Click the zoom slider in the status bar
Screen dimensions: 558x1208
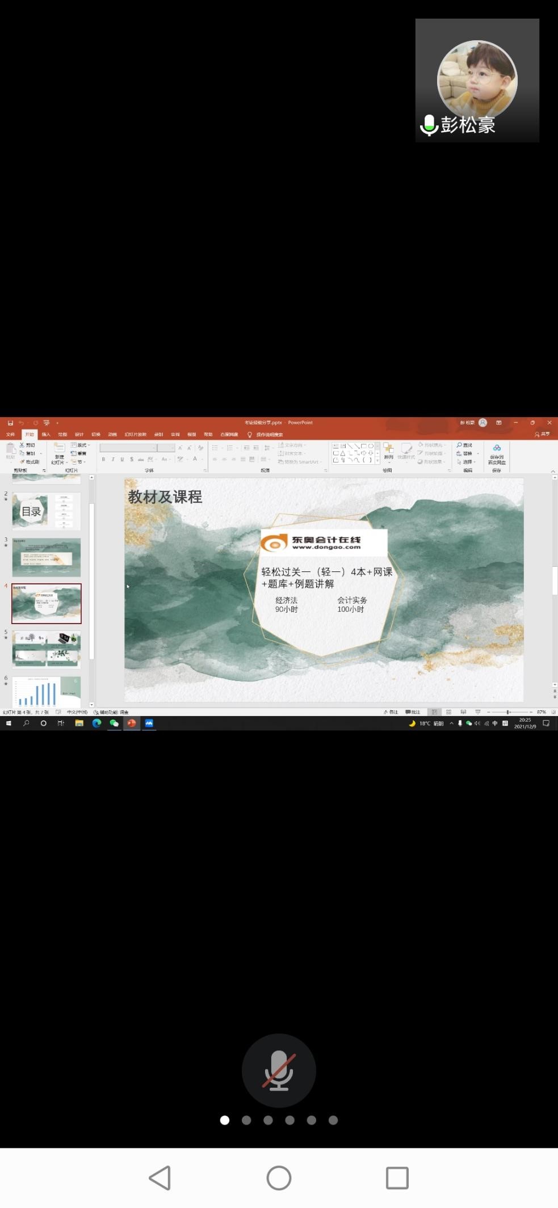[508, 712]
